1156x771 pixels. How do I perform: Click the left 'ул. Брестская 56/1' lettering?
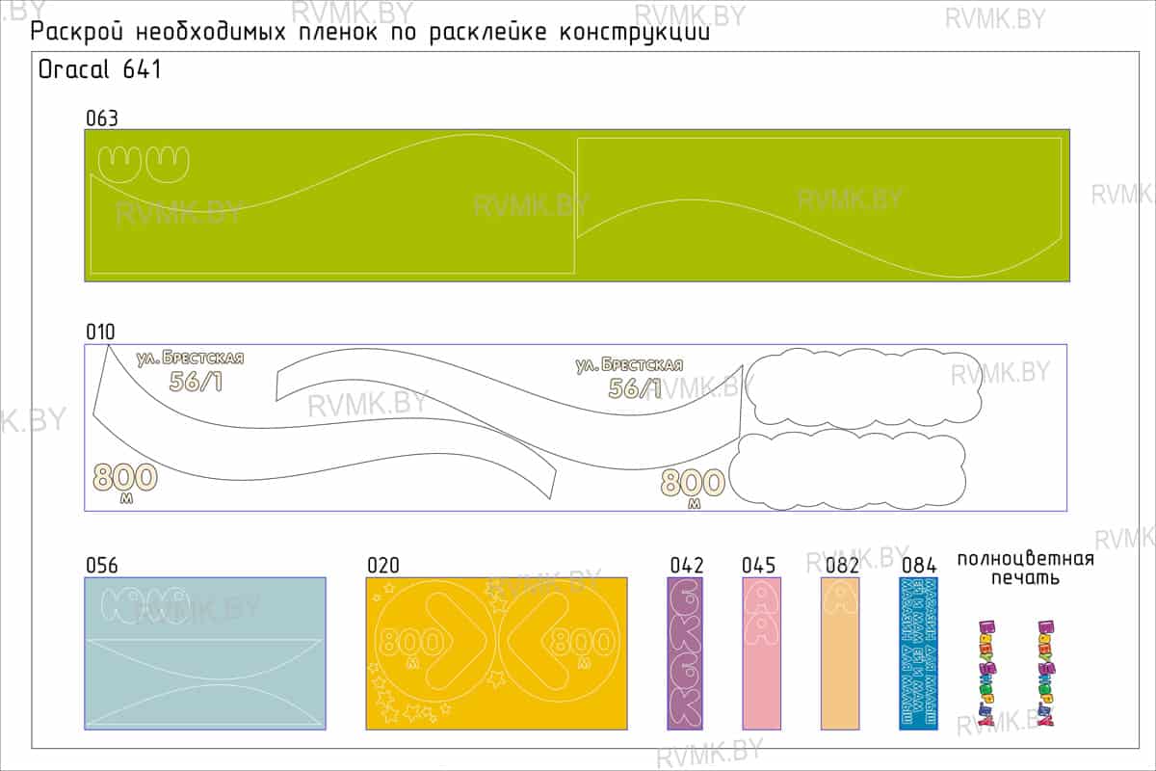point(192,371)
